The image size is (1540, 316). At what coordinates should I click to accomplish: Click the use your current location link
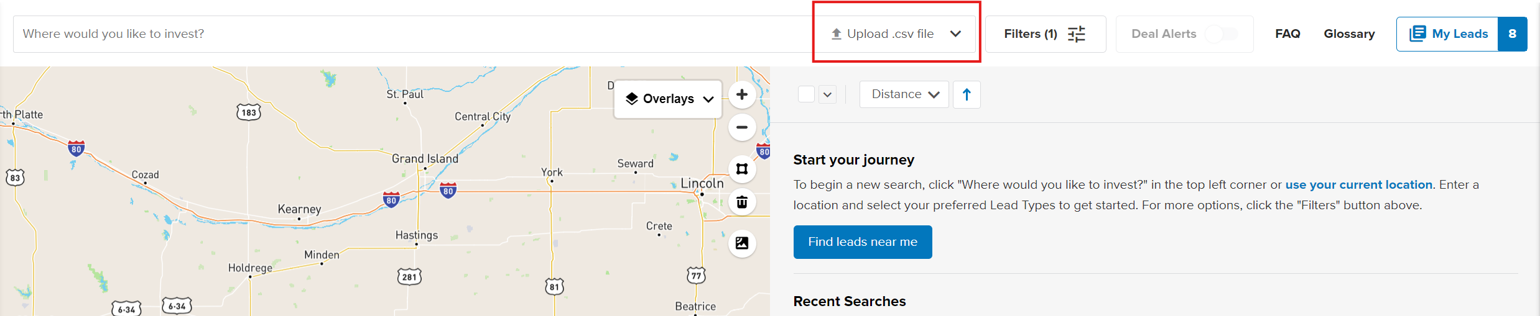1359,184
